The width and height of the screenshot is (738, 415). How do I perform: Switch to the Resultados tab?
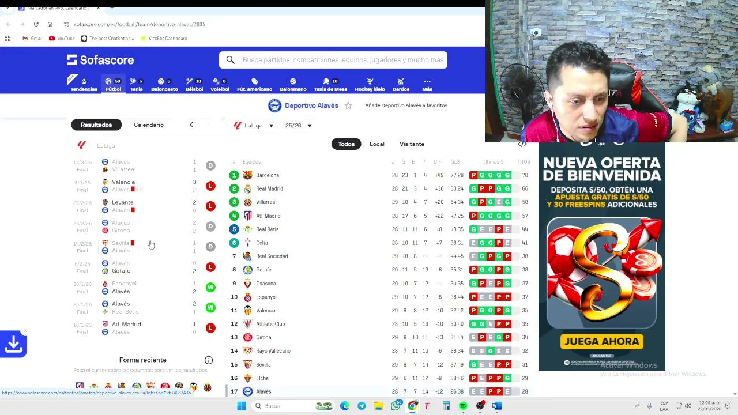(x=96, y=124)
